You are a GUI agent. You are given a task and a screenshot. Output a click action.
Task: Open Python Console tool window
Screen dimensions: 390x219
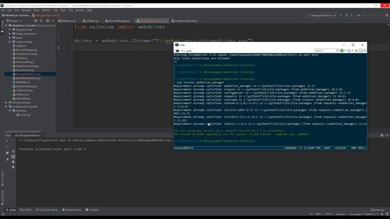(71, 210)
